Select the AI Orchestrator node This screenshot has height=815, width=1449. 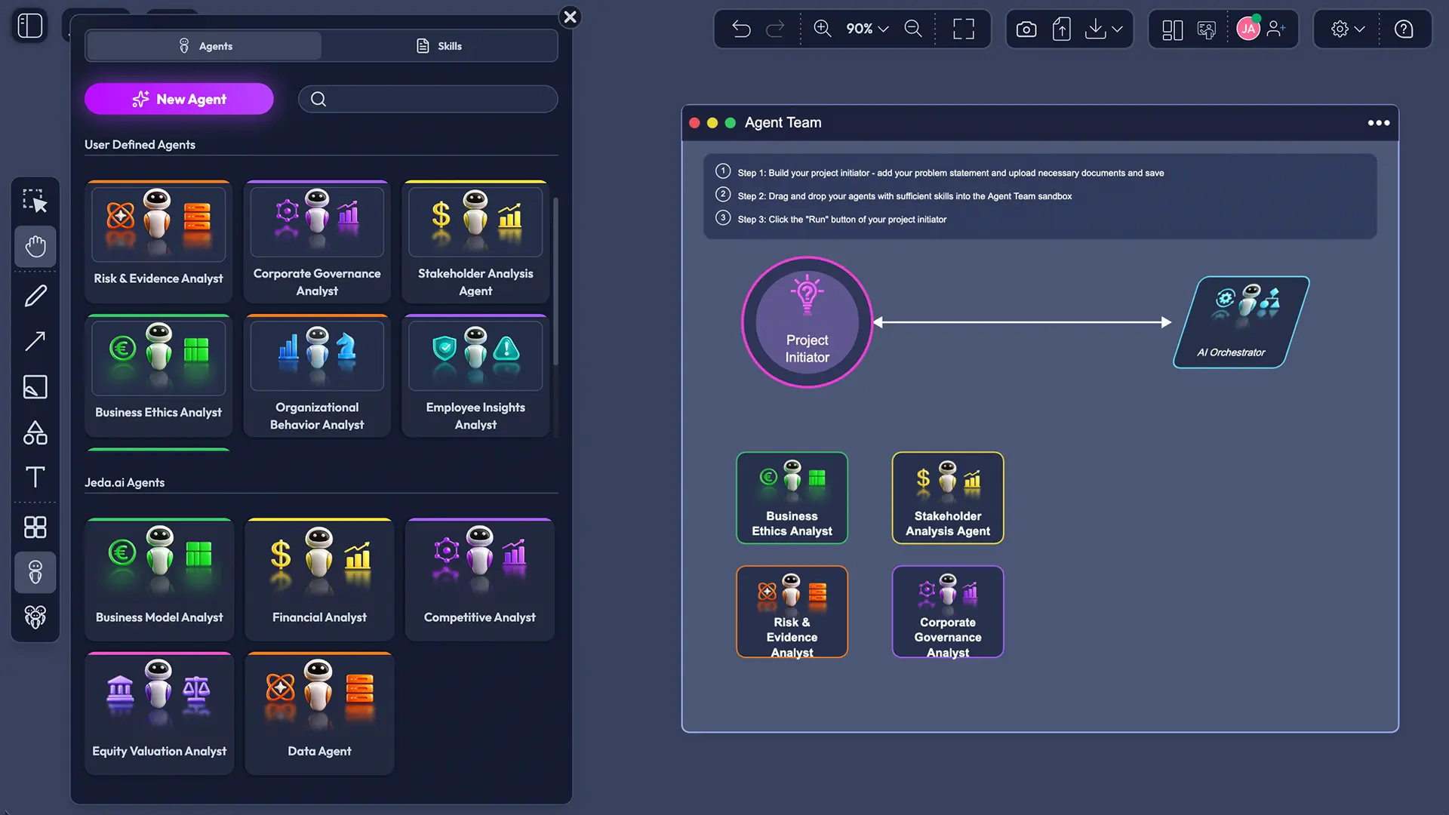[1241, 322]
